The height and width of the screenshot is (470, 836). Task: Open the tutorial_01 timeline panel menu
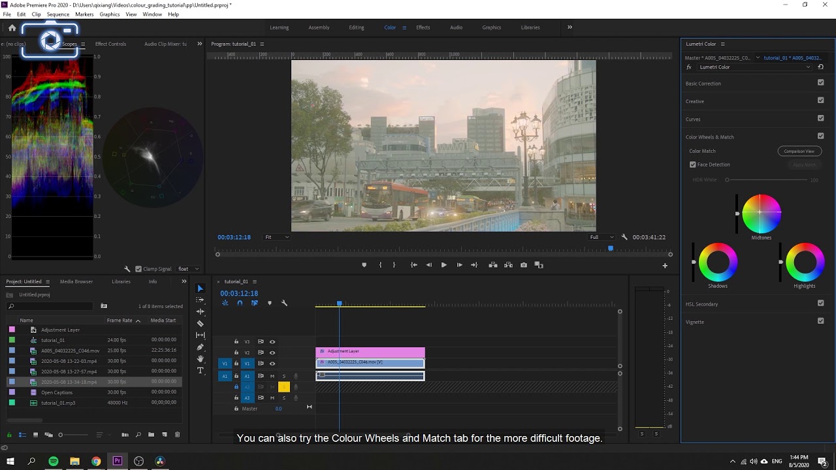(x=255, y=281)
